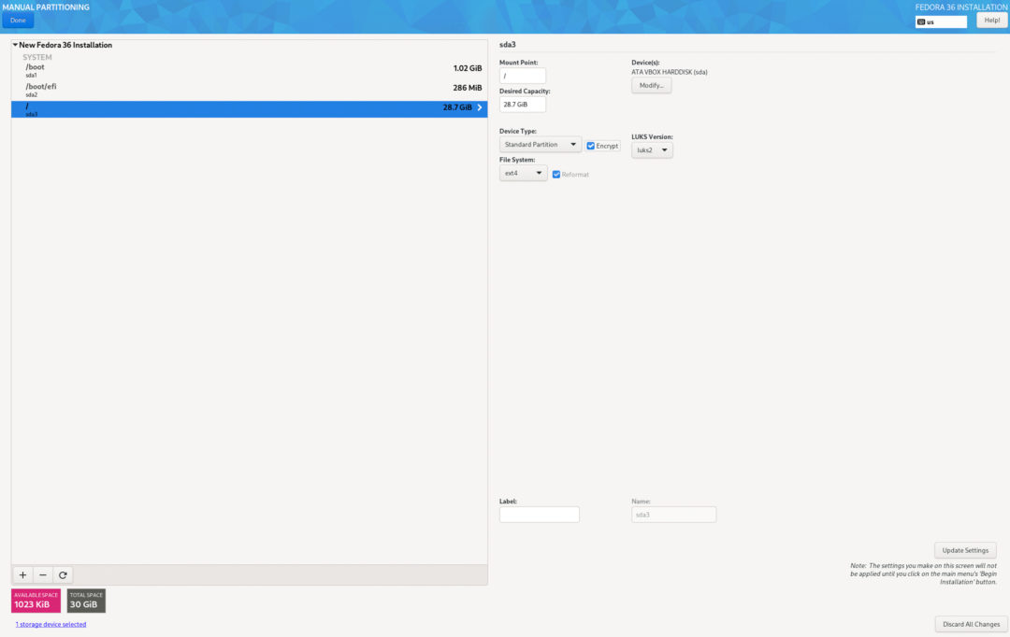Select the /boot sda1 partition row
Screen dimensions: 1010x637
(250, 70)
